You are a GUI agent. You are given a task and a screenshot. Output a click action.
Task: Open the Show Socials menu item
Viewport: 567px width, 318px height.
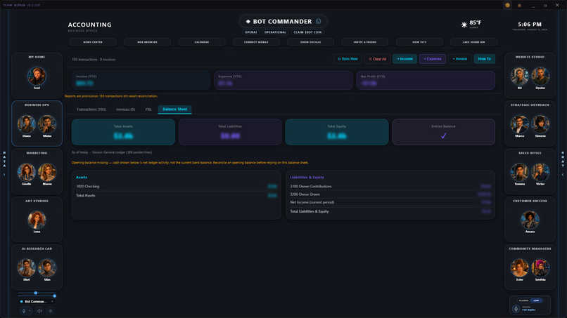311,42
